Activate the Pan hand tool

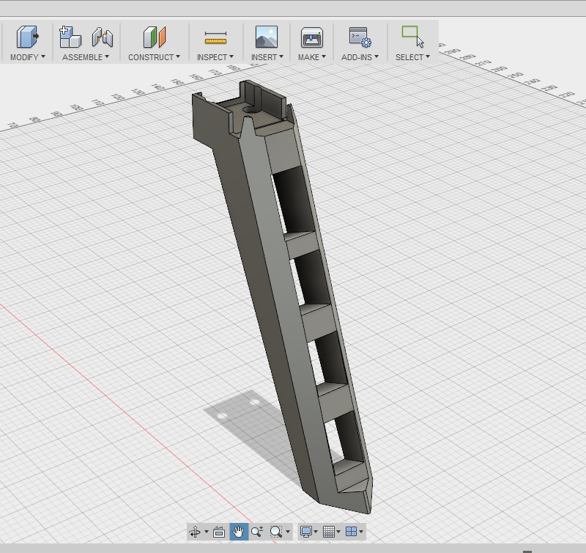click(239, 532)
